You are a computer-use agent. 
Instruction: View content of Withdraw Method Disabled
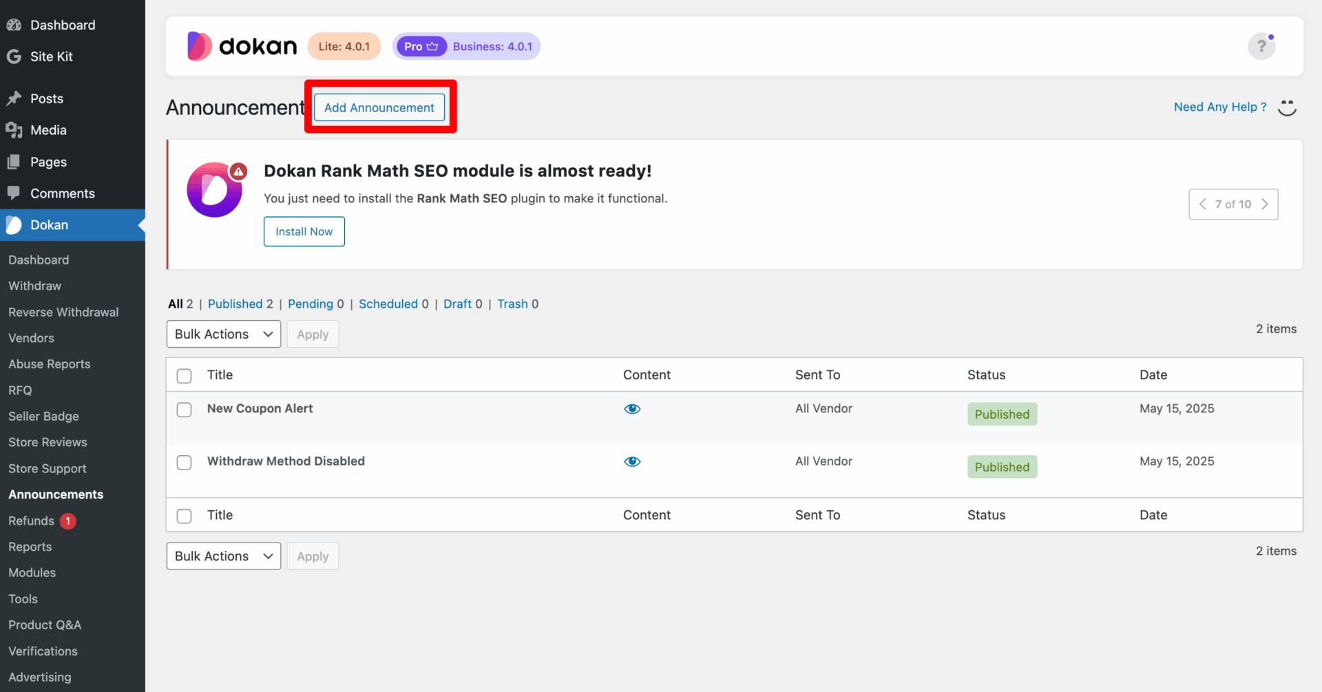coord(632,461)
